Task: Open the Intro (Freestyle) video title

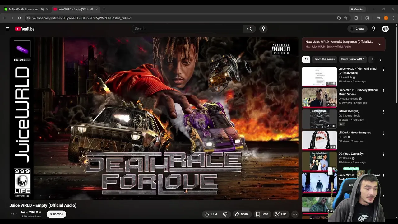Action: point(349,111)
